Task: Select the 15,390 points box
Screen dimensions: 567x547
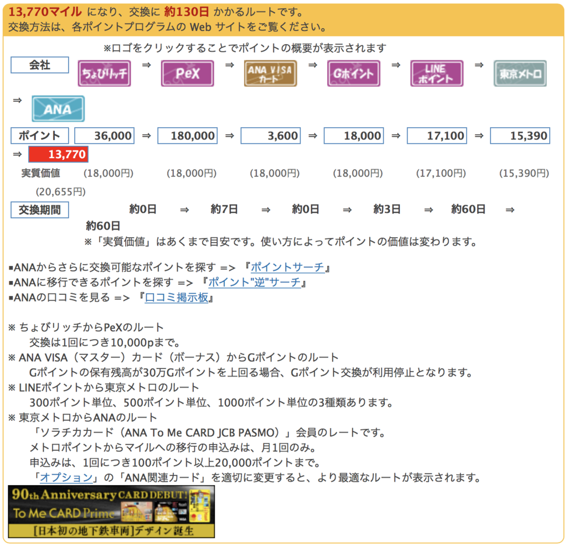Action: pyautogui.click(x=520, y=136)
